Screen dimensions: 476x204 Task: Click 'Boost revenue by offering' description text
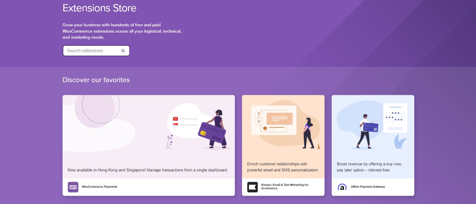[369, 167]
